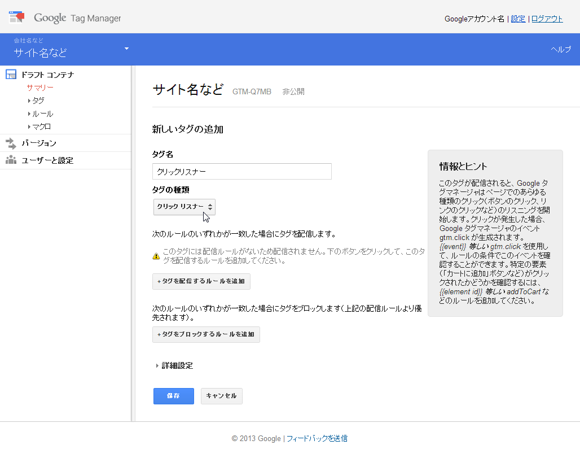Viewport: 580px width, 449px height.
Task: Open the 設定 link at top right
Action: 518,19
